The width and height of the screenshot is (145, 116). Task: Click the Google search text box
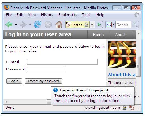pos(123,25)
